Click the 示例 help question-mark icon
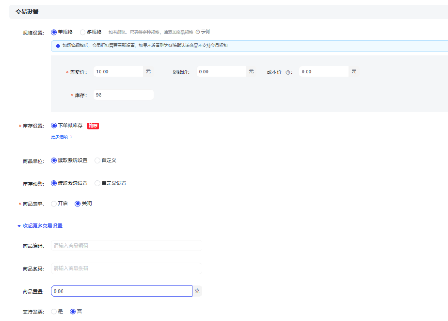The width and height of the screenshot is (448, 321). coord(198,32)
